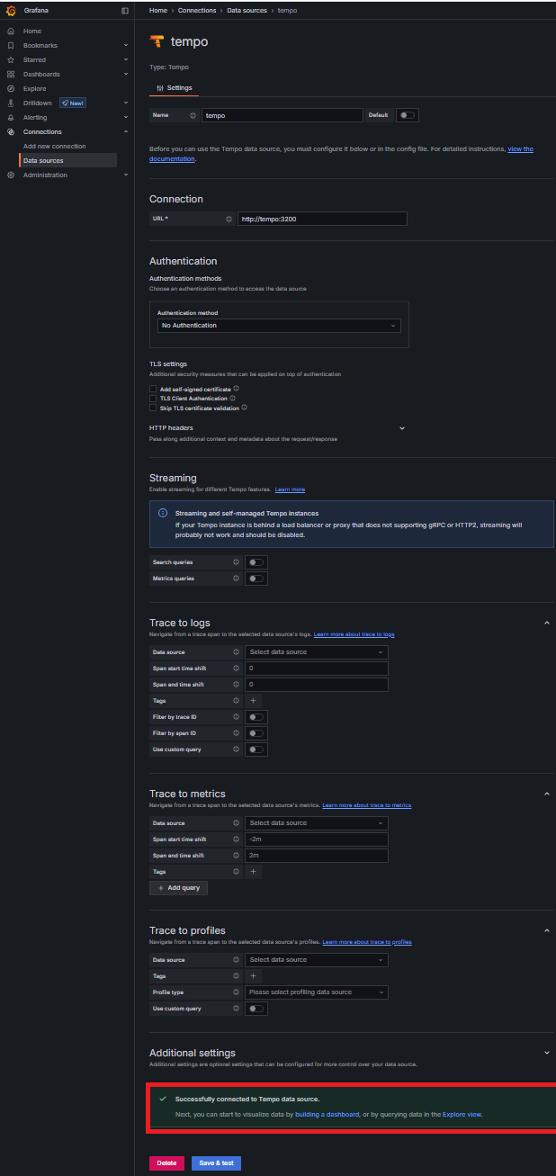Screen dimensions: 556x1176
Task: Click info icon next to TLS Client Authentication
Action: pyautogui.click(x=233, y=398)
